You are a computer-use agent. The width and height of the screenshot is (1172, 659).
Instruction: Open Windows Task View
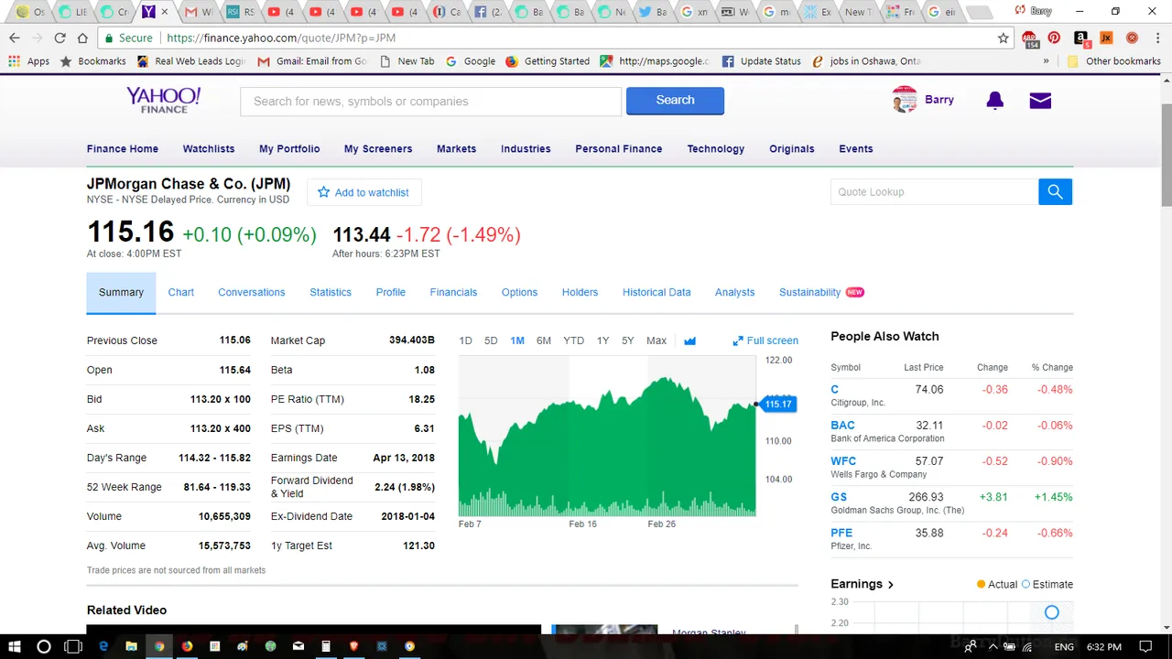pos(73,646)
